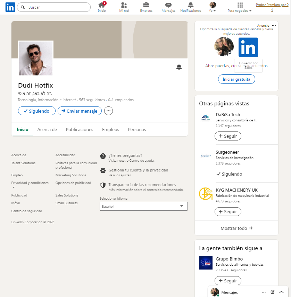Go to Inicio via house icon
The image size is (291, 297).
coord(102,5)
